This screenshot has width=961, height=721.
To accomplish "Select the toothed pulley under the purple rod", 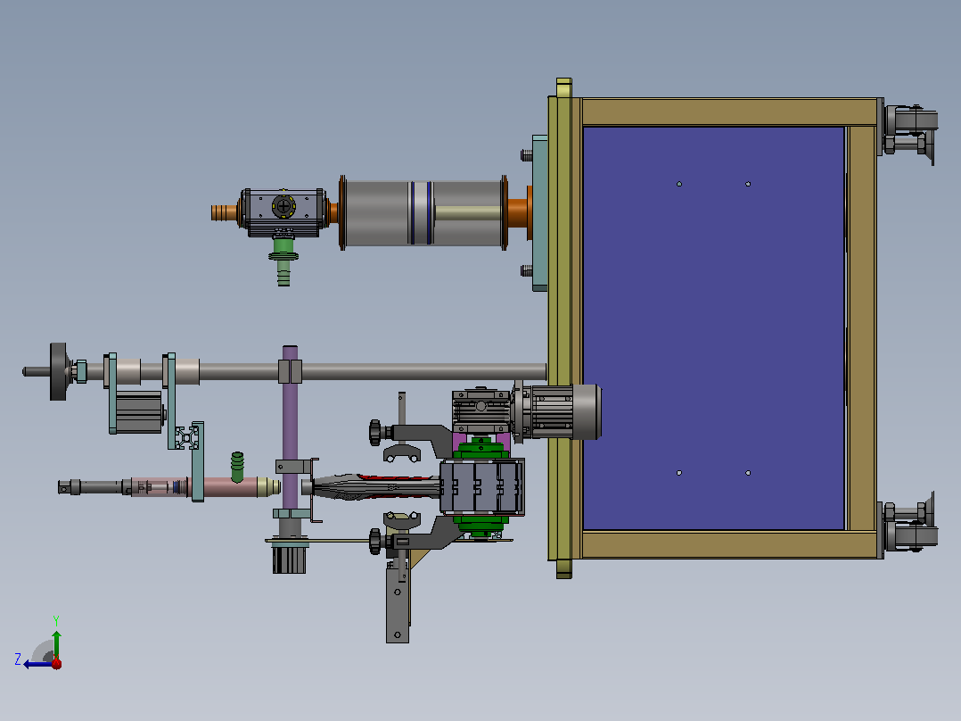I will [289, 559].
